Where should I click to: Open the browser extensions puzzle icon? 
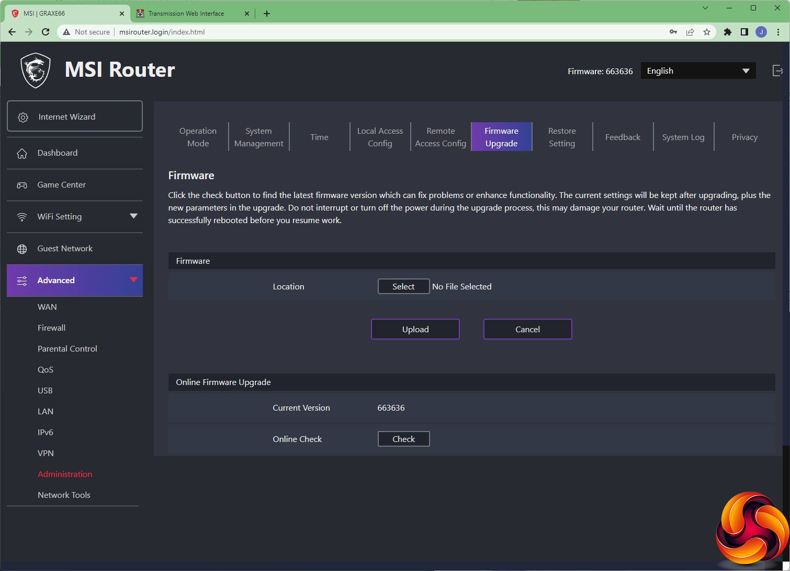pos(727,32)
